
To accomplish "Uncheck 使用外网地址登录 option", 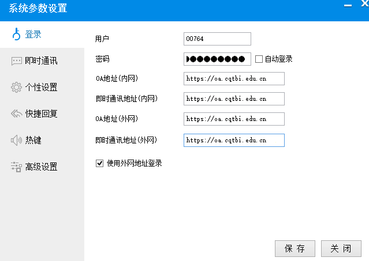I will click(99, 164).
